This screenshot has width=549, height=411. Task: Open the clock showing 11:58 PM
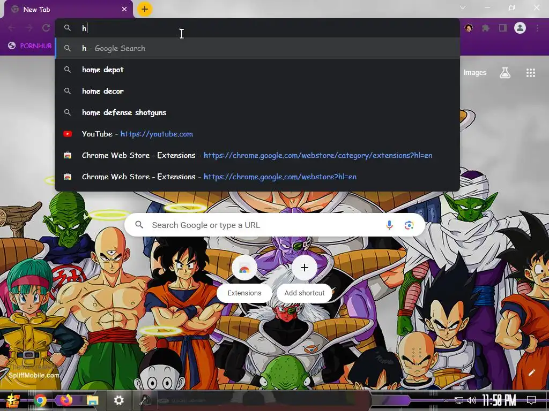499,400
